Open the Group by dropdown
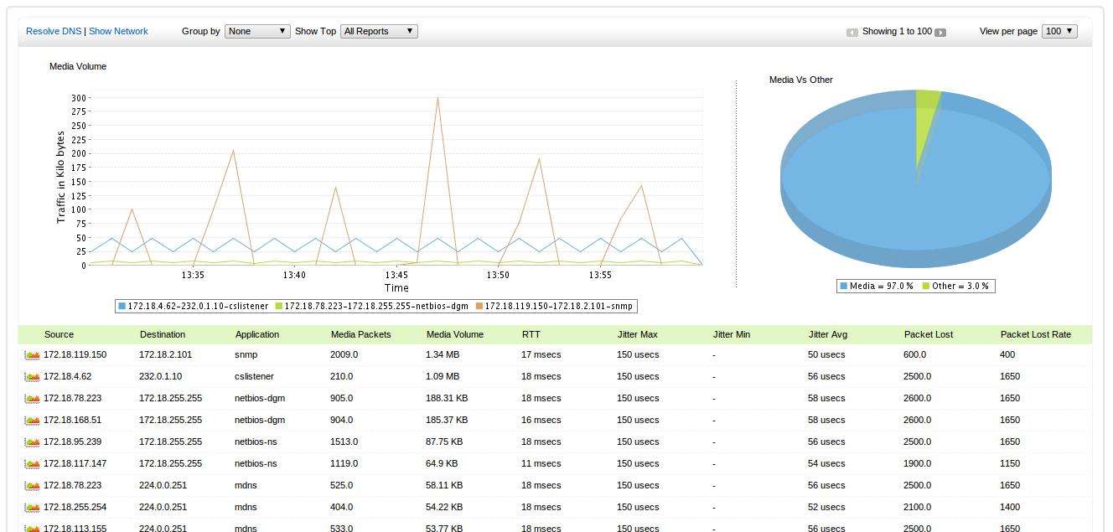 (x=257, y=31)
